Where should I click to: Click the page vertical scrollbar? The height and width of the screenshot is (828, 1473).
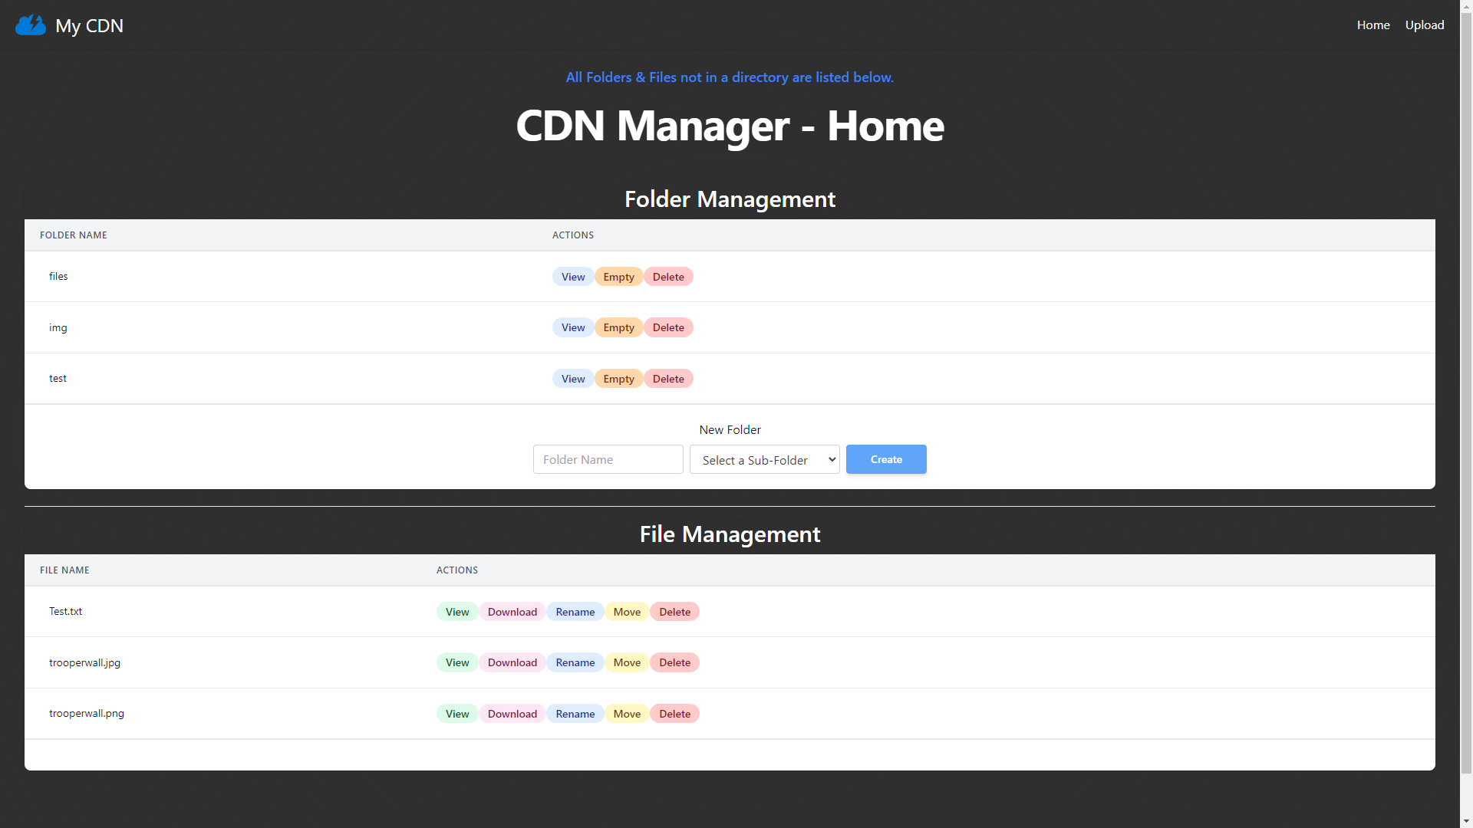click(x=1466, y=383)
